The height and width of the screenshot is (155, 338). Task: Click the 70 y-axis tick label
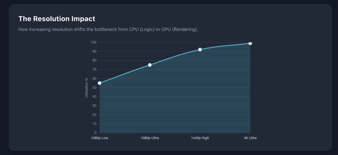click(94, 70)
